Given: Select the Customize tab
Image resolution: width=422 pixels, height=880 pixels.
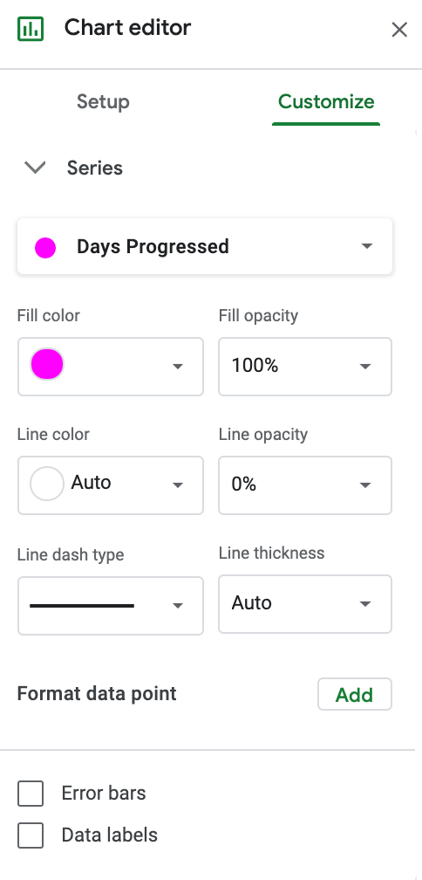Looking at the screenshot, I should (x=326, y=101).
